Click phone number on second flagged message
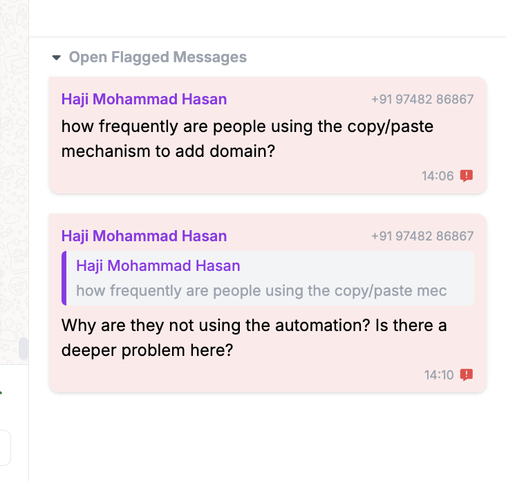 pyautogui.click(x=422, y=236)
